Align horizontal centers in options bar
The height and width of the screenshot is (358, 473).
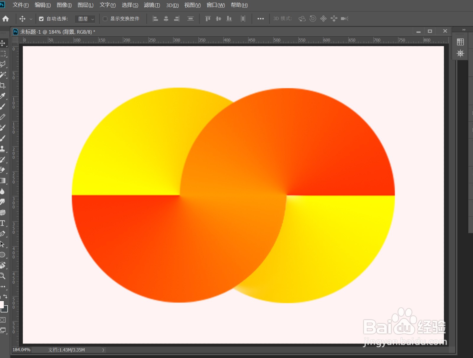point(166,19)
